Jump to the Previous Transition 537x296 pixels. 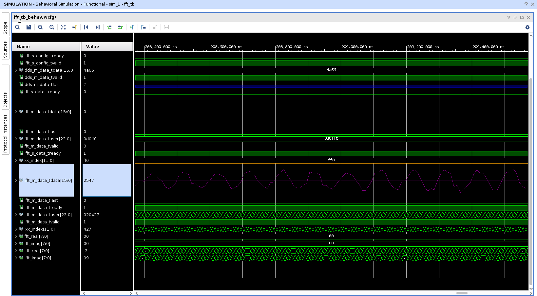(x=109, y=27)
